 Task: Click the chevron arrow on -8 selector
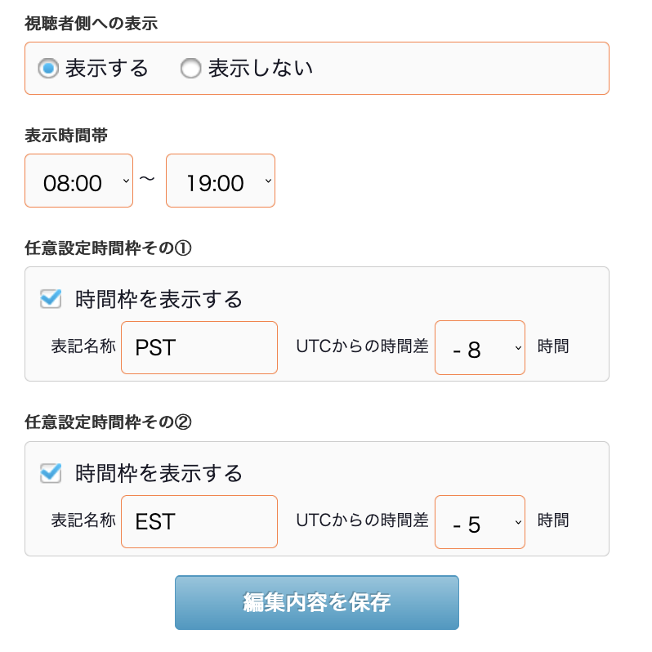tap(518, 348)
